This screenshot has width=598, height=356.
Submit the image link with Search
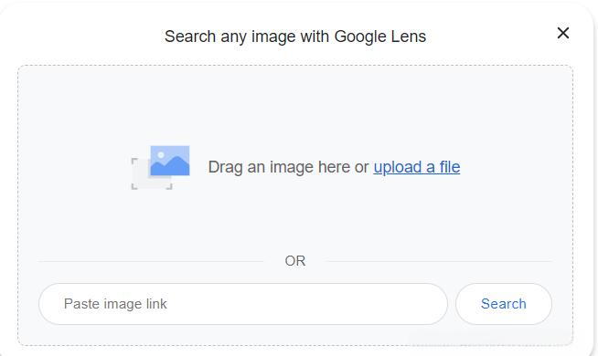click(504, 304)
